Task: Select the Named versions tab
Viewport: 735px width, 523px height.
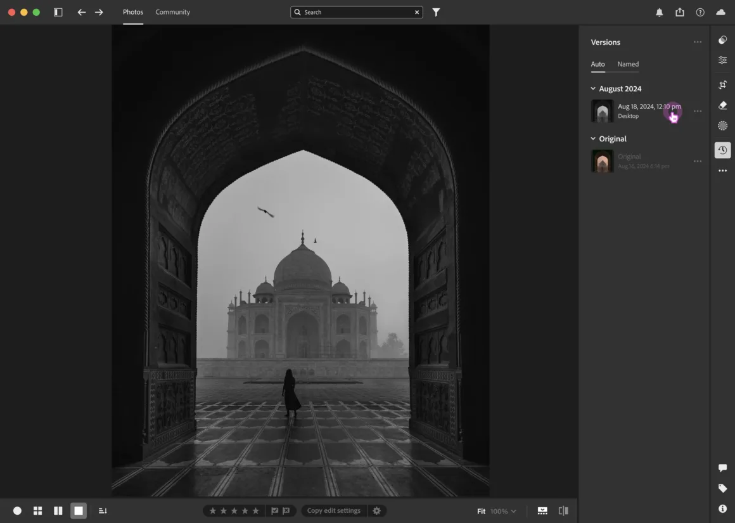Action: [628, 64]
